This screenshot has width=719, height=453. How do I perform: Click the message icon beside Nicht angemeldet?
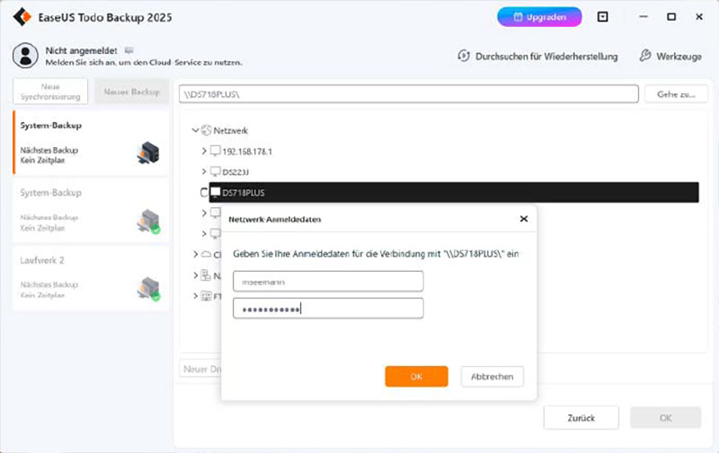129,50
